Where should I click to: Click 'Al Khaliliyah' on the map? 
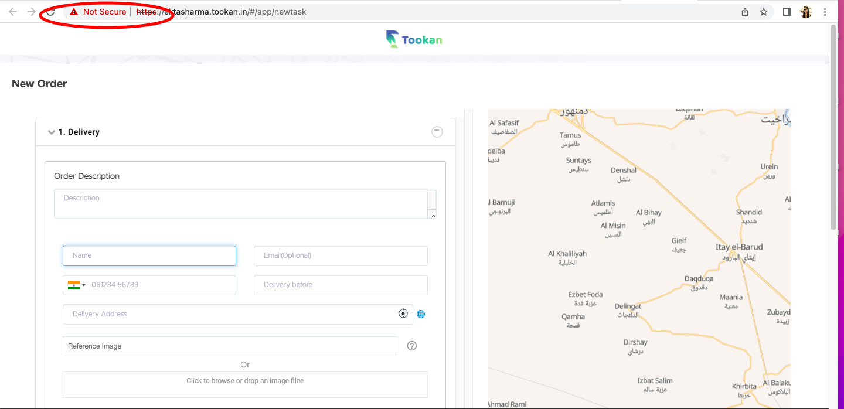567,254
